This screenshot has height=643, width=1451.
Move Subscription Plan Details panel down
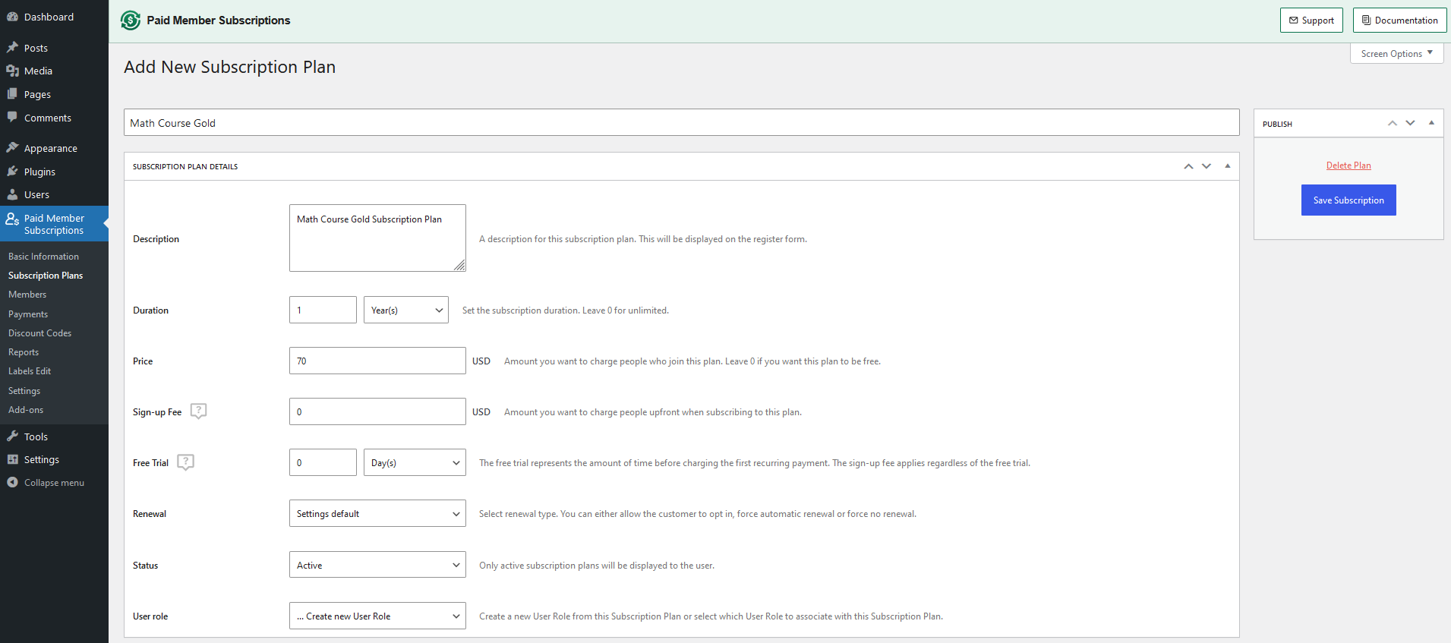pos(1207,166)
